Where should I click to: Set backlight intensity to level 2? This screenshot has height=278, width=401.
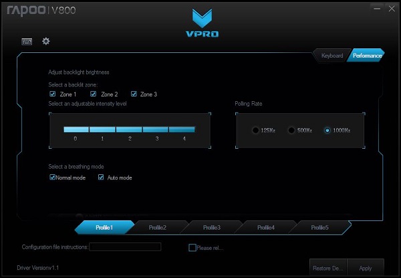pyautogui.click(x=129, y=129)
